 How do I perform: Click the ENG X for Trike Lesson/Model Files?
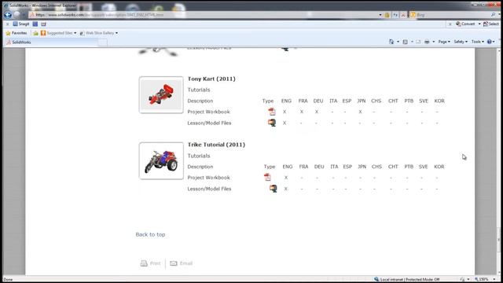tap(286, 189)
